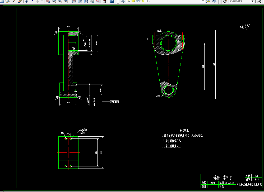This screenshot has width=264, height=192.
Task: Click Make Object's Layer Current icon
Action: coord(208,1)
